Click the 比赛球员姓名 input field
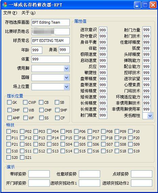158x193 pixels. pos(50,31)
